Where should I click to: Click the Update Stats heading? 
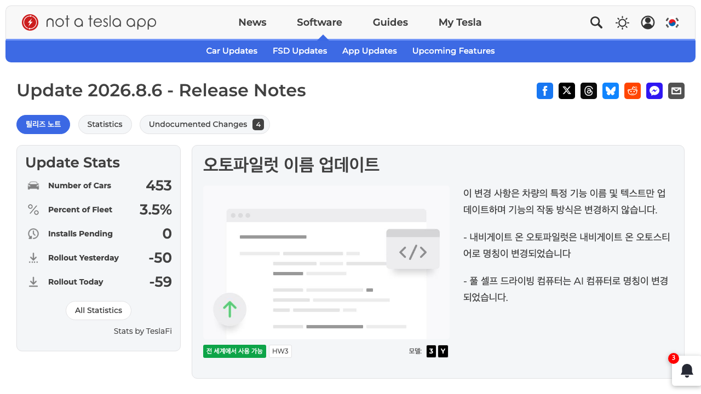[72, 163]
